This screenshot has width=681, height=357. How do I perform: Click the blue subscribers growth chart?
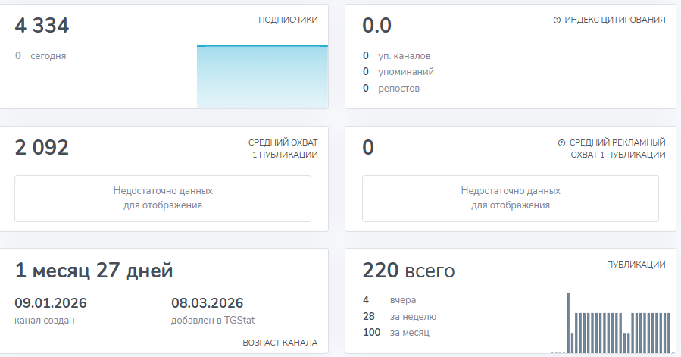262,77
